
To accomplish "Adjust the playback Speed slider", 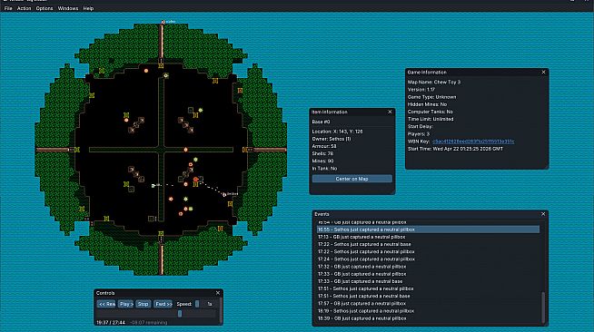I will coord(197,304).
